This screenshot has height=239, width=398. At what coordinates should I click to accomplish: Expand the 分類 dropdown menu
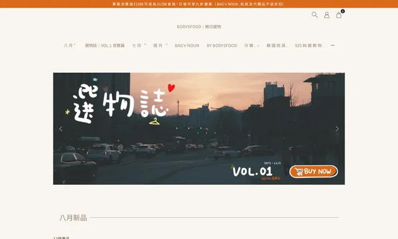(x=251, y=45)
